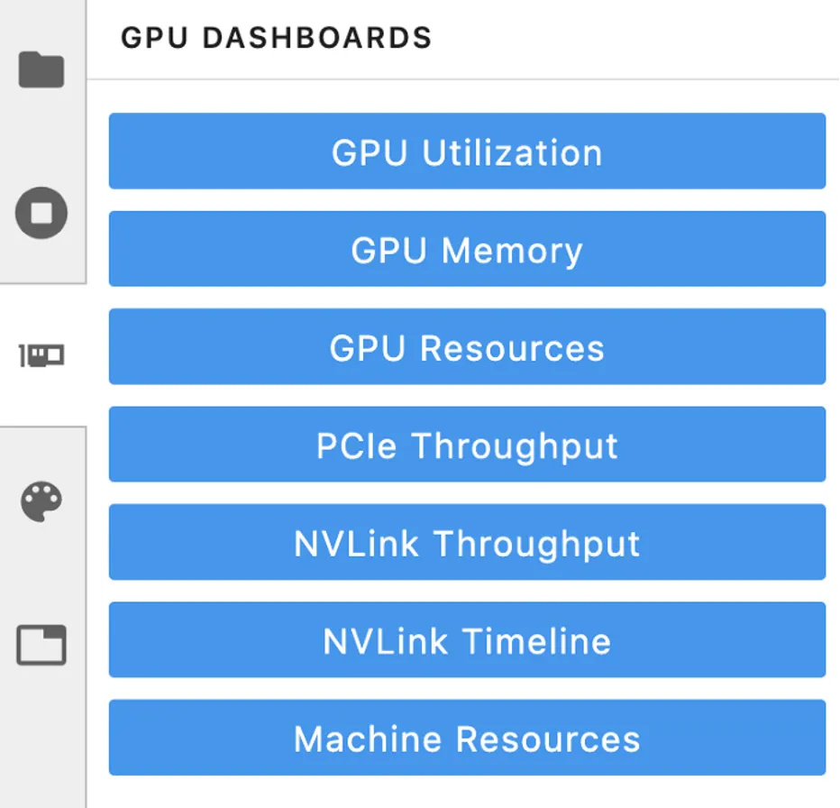
Task: Open the GPU Memory dashboard
Action: [x=467, y=249]
